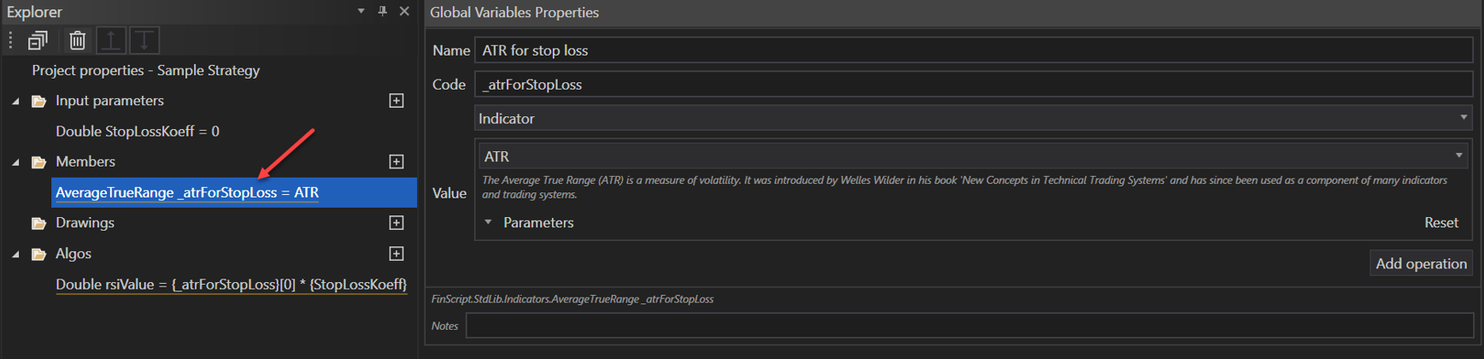Open the Indicator type dropdown
Screen dimensions: 1484x359
(1463, 118)
